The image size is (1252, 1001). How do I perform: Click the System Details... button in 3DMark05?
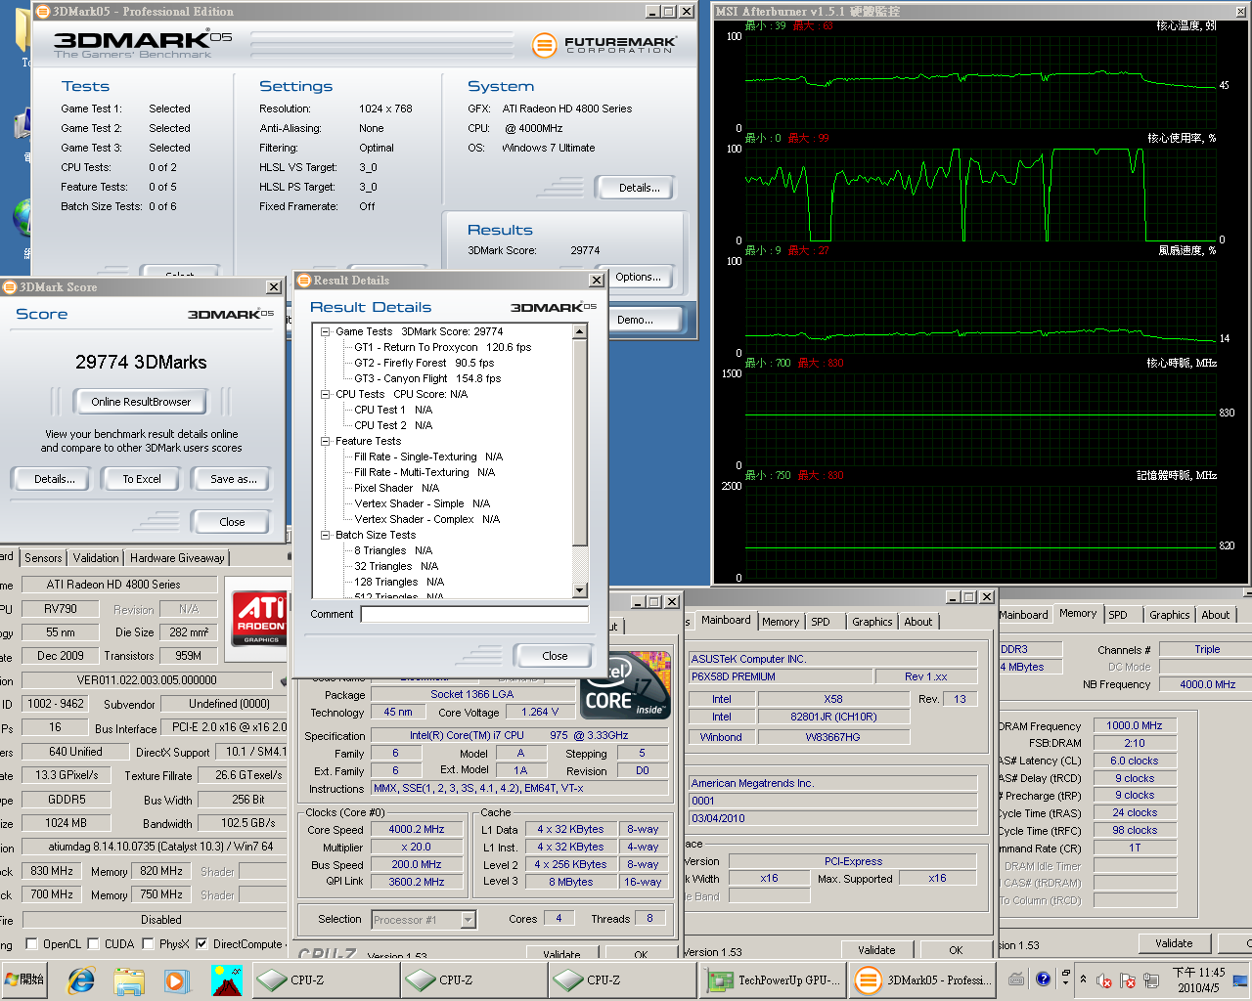(x=639, y=188)
